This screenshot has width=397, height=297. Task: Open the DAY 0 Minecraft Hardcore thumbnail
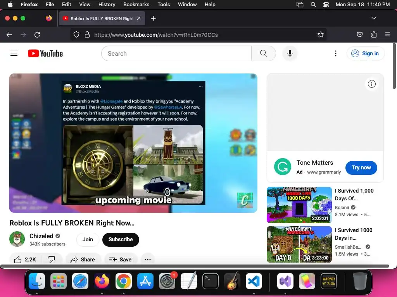click(x=299, y=244)
